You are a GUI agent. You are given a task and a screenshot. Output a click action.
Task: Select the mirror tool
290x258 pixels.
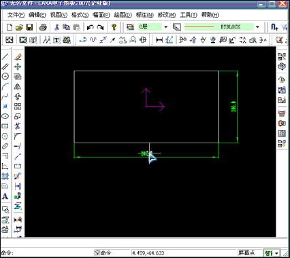pos(18,86)
